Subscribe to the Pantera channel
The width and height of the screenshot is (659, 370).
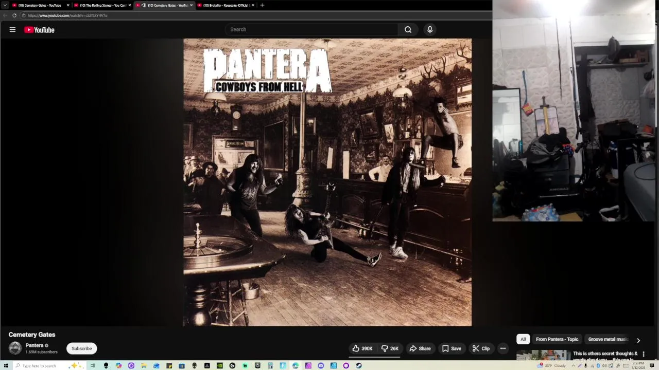[81, 348]
